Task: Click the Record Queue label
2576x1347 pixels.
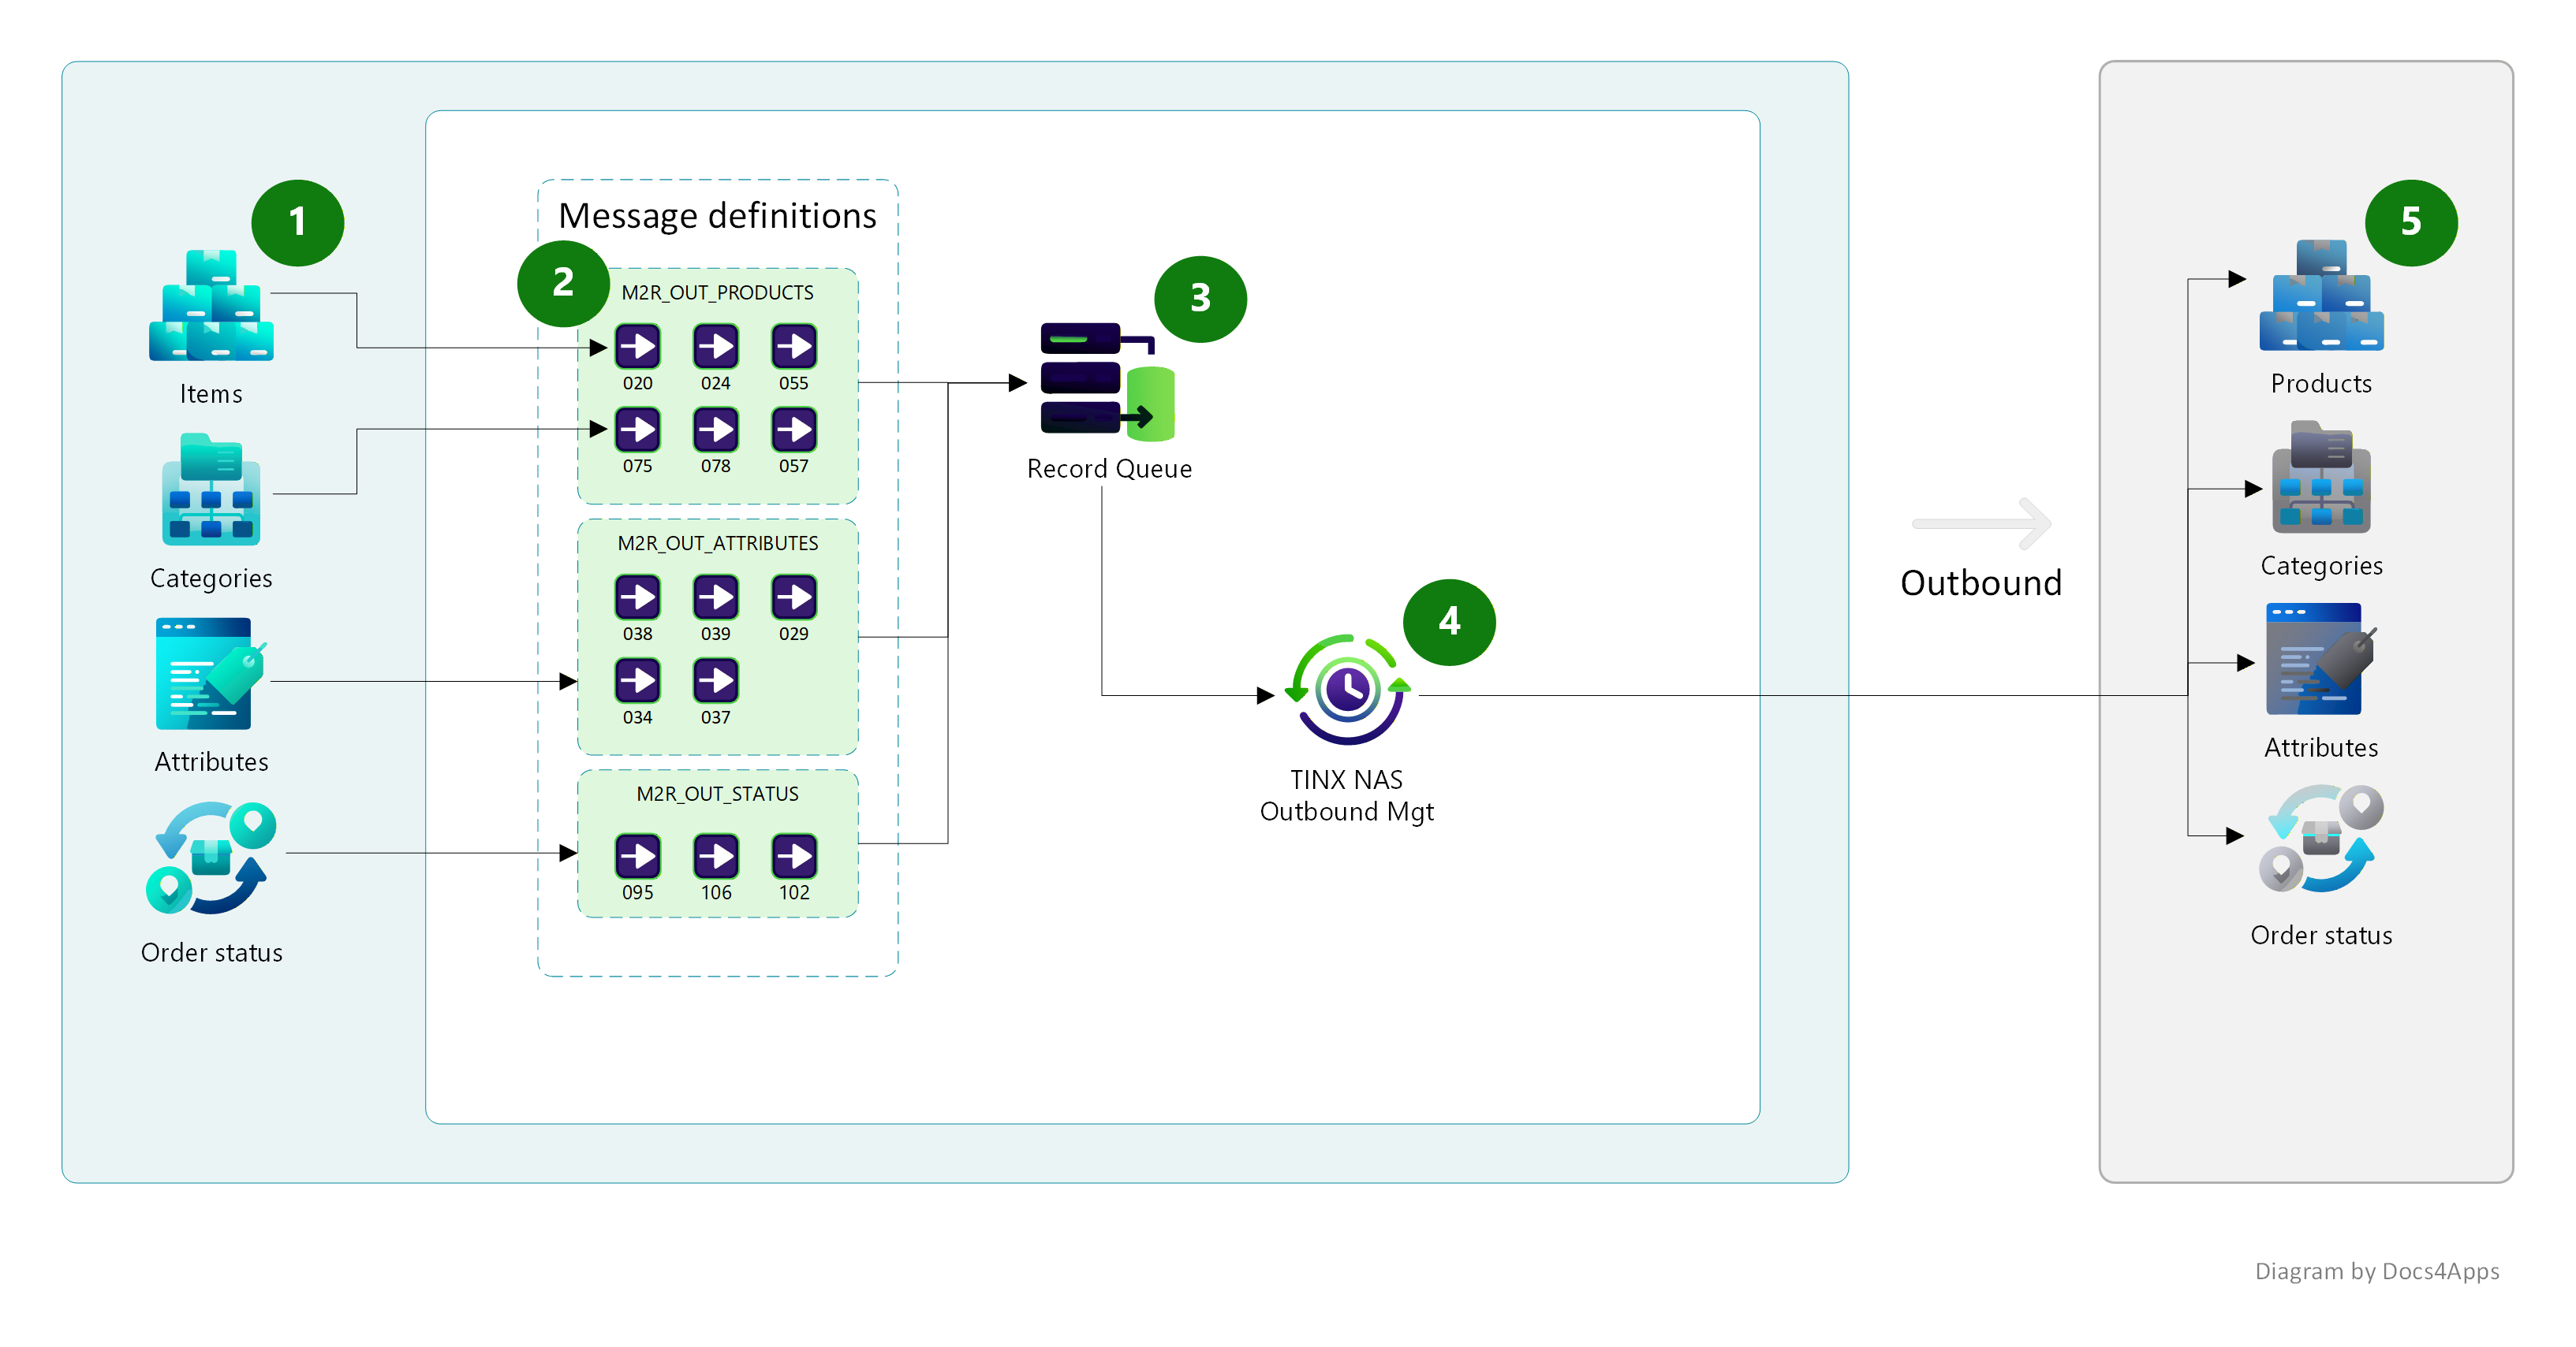Action: click(x=1109, y=470)
